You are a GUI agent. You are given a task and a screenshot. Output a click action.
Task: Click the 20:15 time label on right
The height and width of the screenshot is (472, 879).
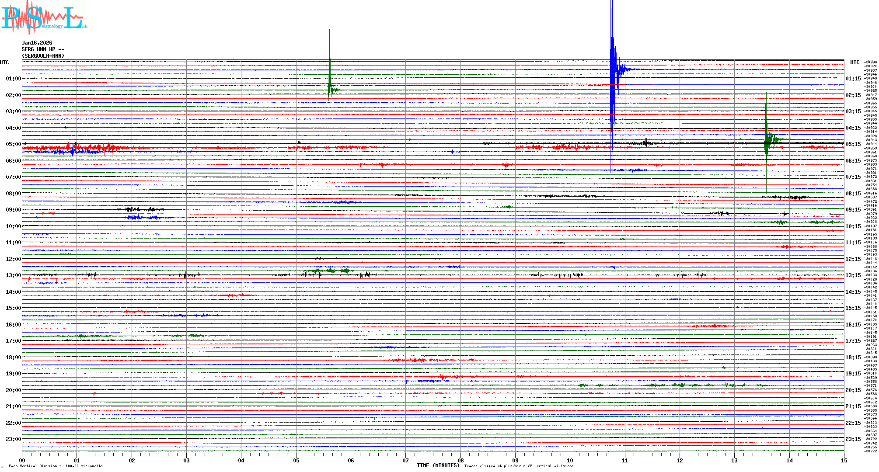coord(853,390)
